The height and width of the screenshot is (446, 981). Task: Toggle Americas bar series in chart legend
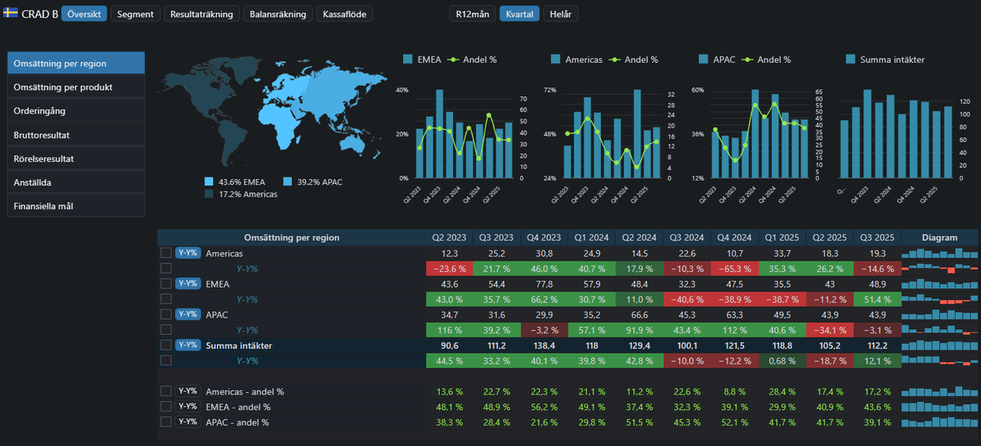[x=556, y=60]
